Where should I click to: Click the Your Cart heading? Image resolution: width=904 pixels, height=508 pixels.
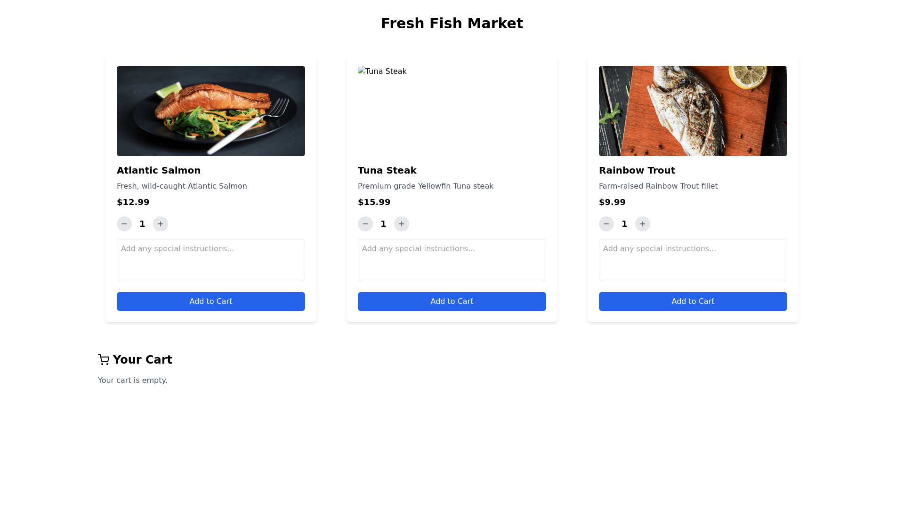[142, 360]
